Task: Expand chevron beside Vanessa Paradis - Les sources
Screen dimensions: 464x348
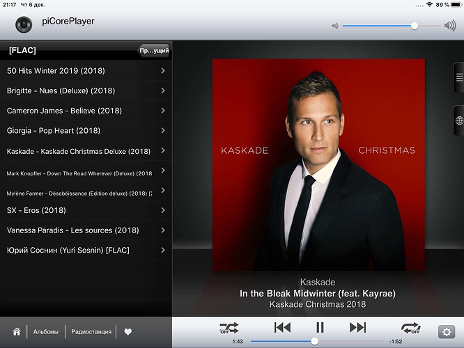Action: coord(163,230)
